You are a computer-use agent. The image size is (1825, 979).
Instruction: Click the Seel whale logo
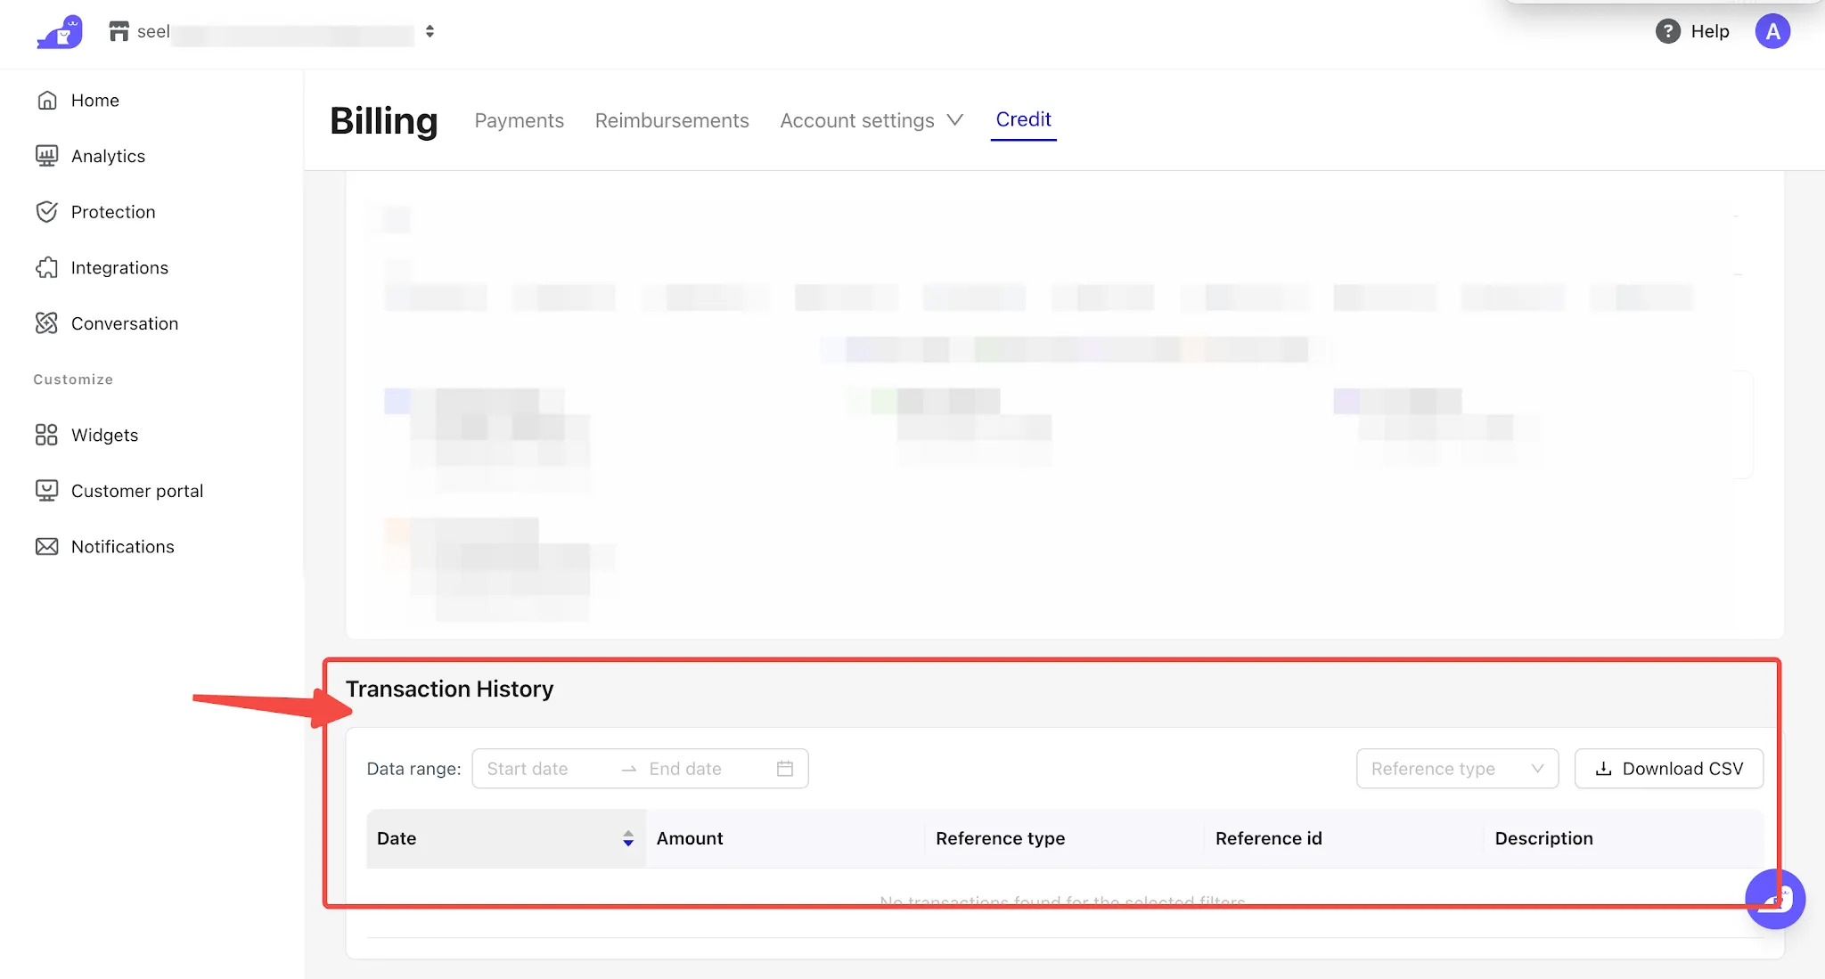point(60,32)
